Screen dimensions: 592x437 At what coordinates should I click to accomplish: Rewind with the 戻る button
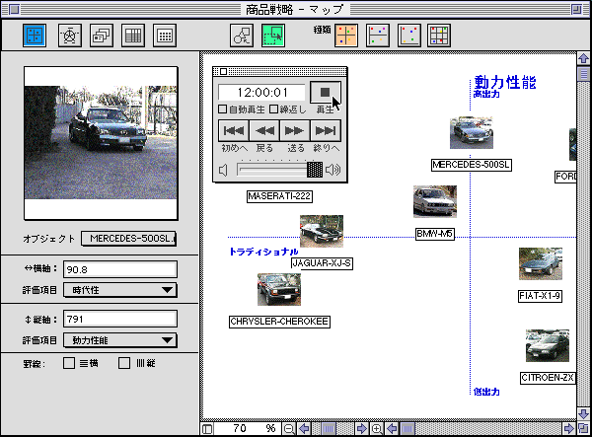pos(264,130)
